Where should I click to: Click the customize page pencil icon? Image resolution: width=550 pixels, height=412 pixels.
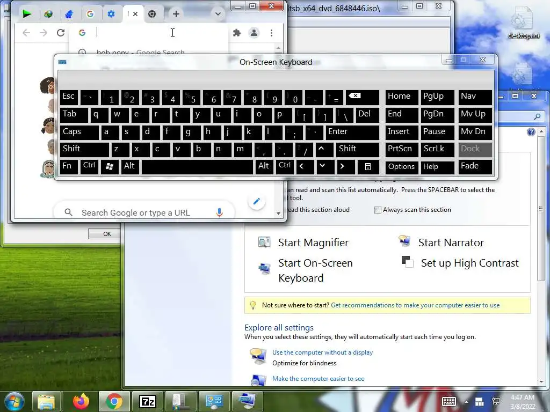pyautogui.click(x=256, y=201)
